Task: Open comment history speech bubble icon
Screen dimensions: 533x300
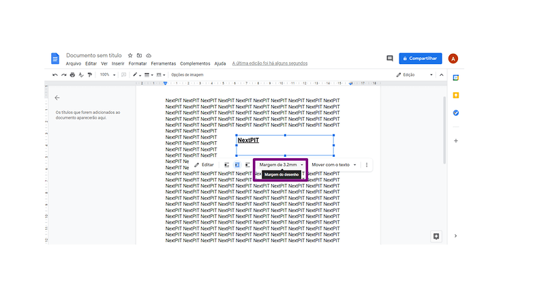Action: click(390, 59)
